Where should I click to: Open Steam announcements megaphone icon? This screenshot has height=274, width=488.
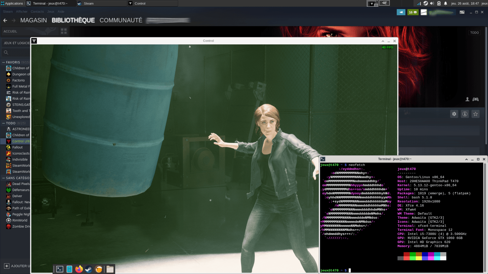(x=401, y=12)
